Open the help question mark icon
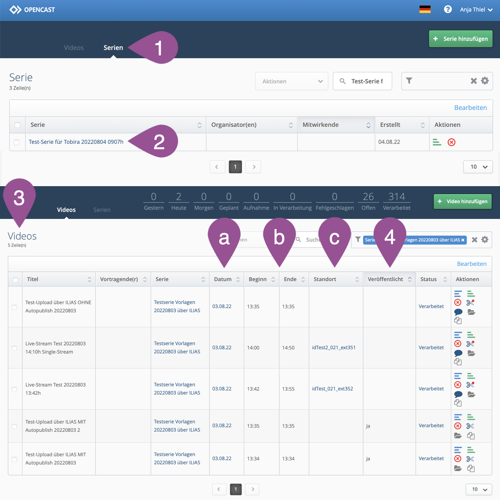 tap(448, 9)
